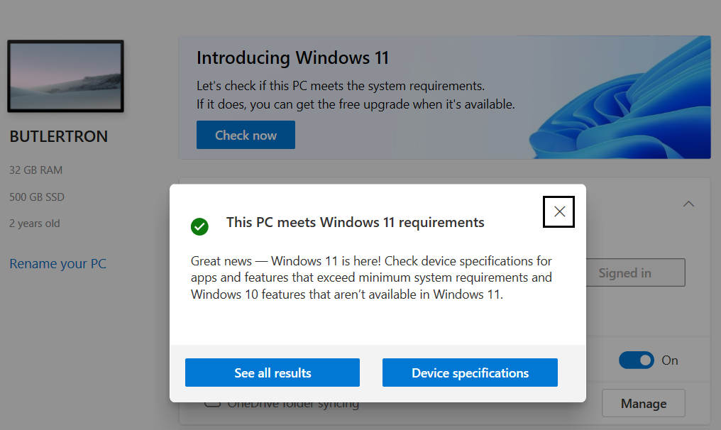Click the Check now button
This screenshot has height=430, width=721.
pos(246,135)
